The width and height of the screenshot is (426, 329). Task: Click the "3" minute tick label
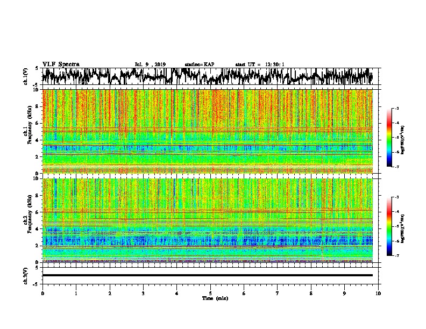pyautogui.click(x=143, y=294)
